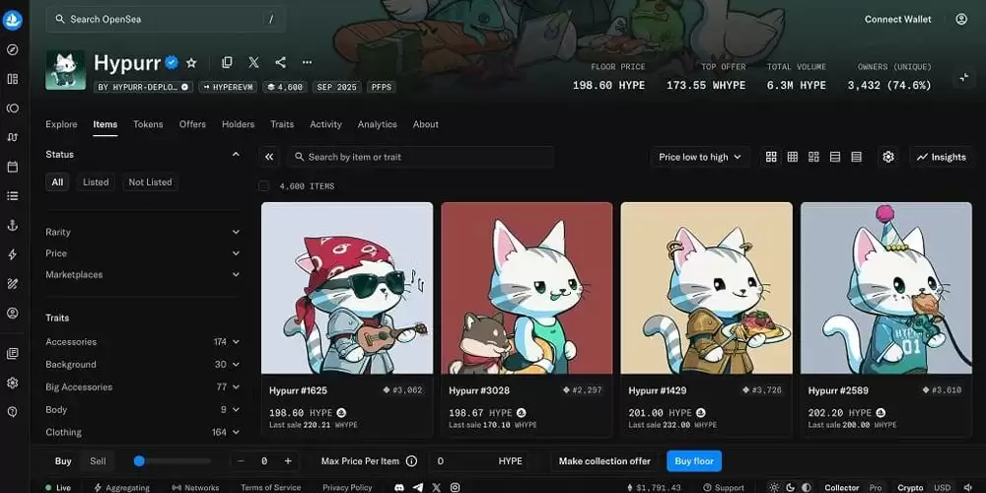
Task: Go to the Analytics tab
Action: 378,124
